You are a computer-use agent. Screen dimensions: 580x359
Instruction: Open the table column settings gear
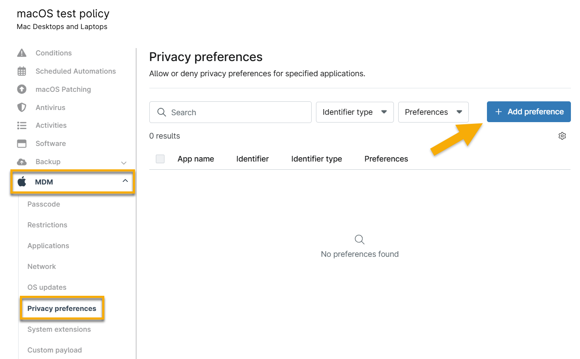(562, 136)
